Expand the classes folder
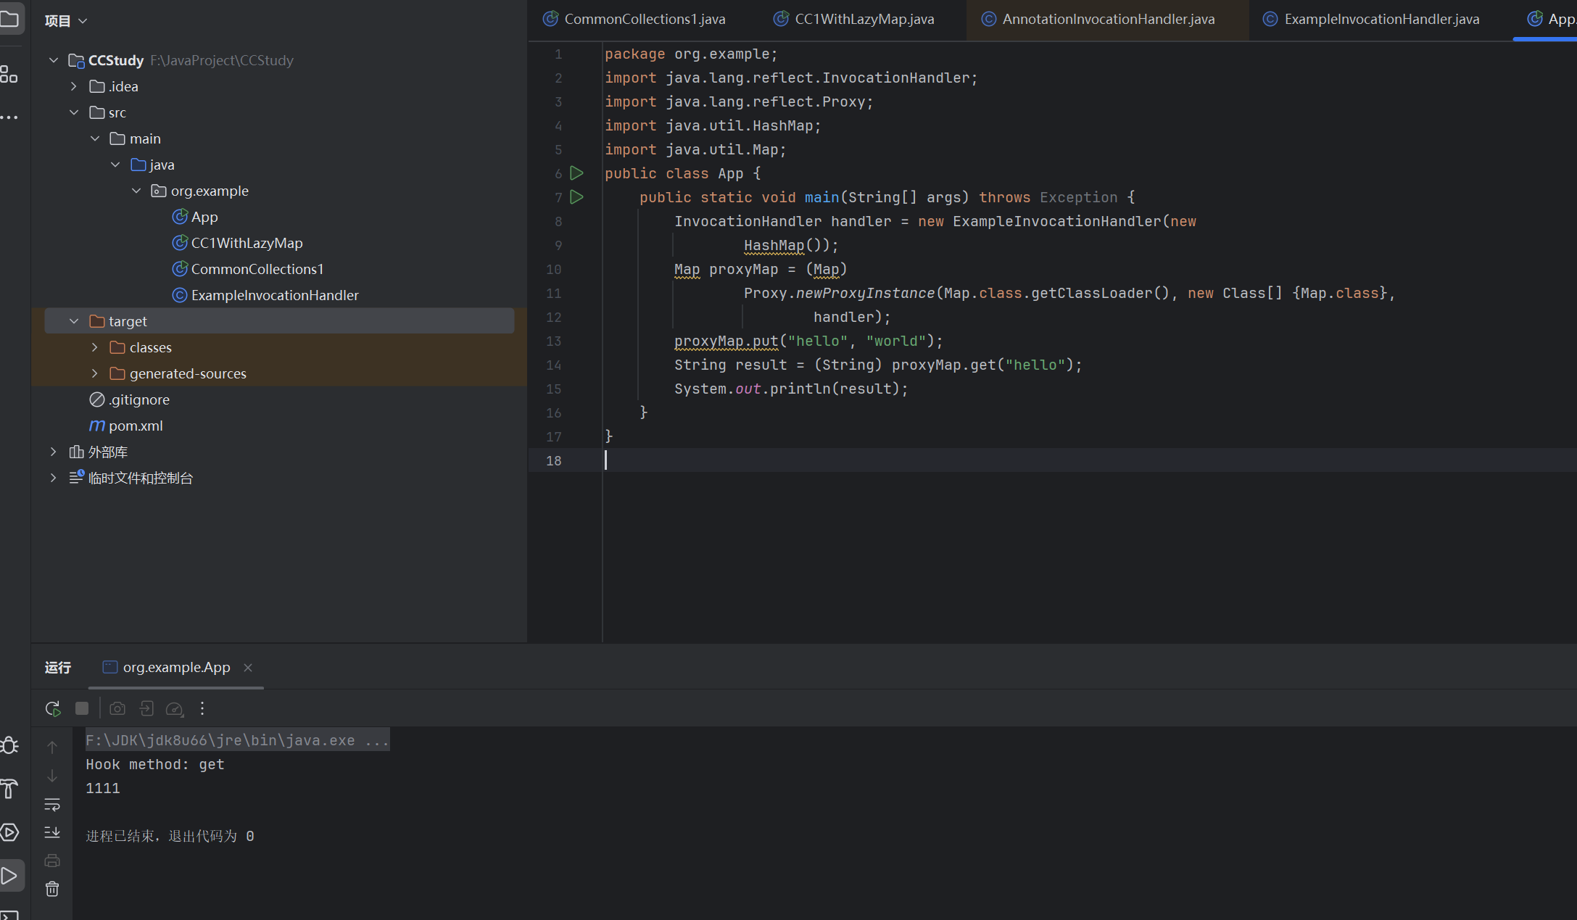 tap(94, 347)
